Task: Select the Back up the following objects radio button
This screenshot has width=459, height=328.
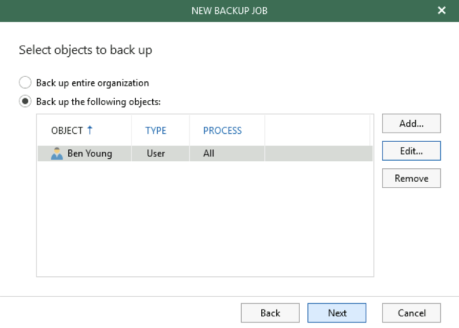Action: tap(25, 101)
